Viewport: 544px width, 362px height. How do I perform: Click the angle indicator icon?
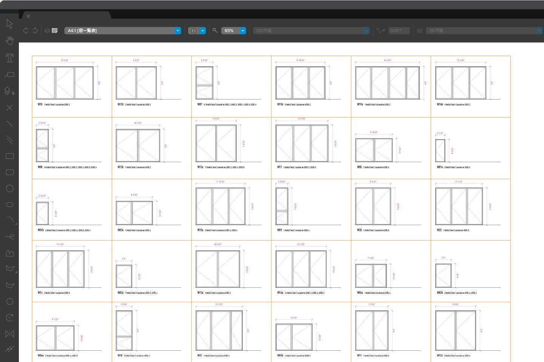point(381,31)
